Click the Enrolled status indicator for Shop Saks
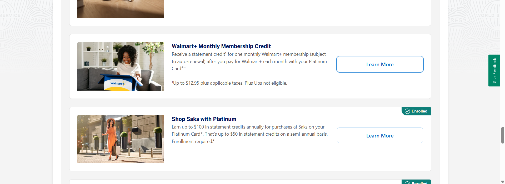Screen dimensions: 505x184 416,111
